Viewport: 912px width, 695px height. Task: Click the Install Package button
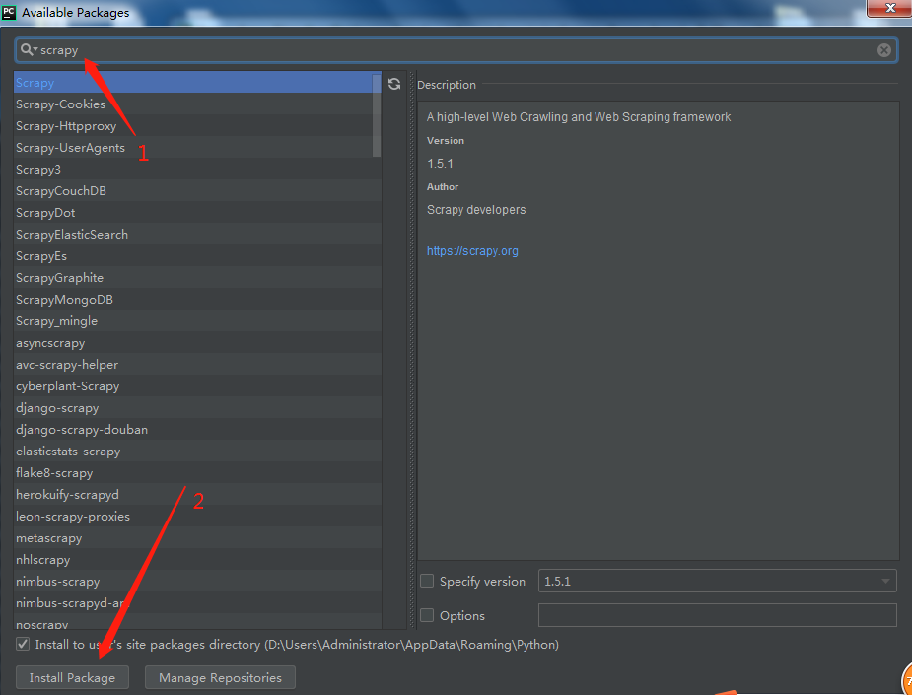pyautogui.click(x=72, y=677)
